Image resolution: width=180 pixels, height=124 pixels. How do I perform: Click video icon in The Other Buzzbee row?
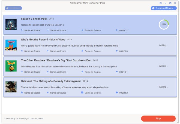coord(22,72)
